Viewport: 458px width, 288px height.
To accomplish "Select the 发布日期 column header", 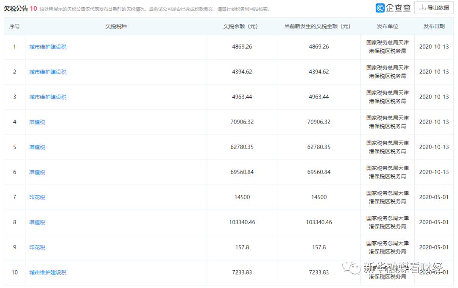I will (433, 26).
